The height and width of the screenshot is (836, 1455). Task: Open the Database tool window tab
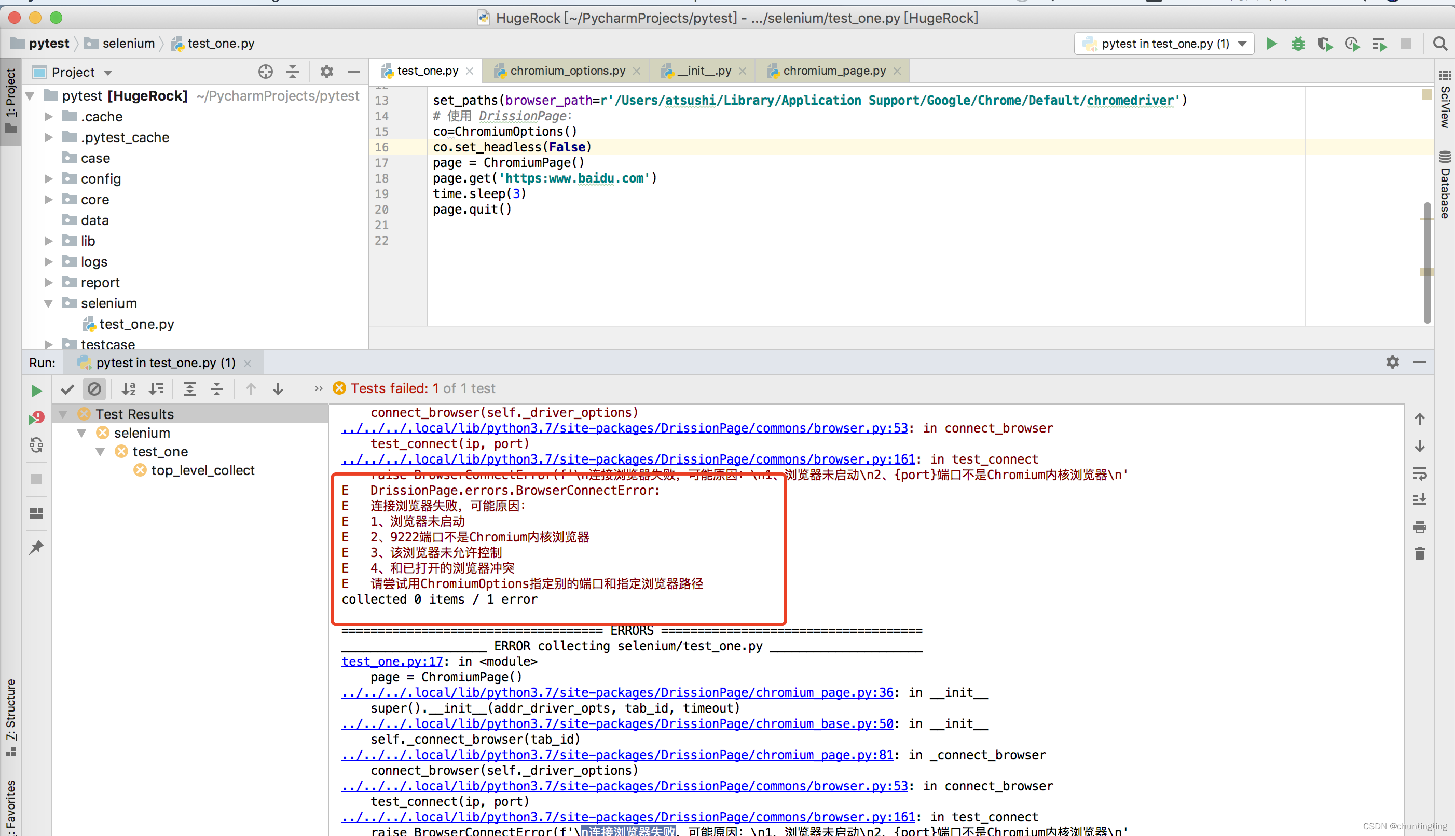(x=1445, y=184)
